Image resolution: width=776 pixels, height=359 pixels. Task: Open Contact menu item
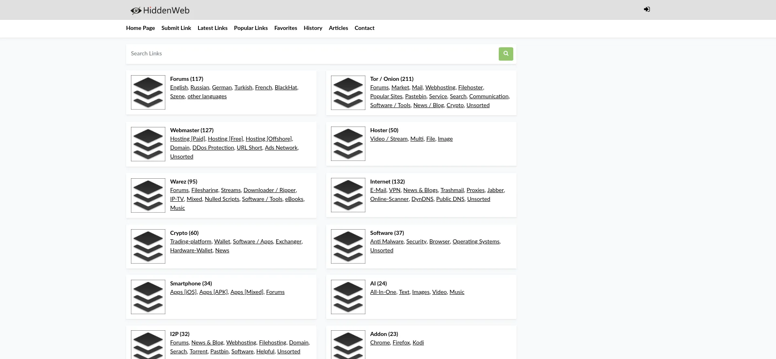pos(365,28)
